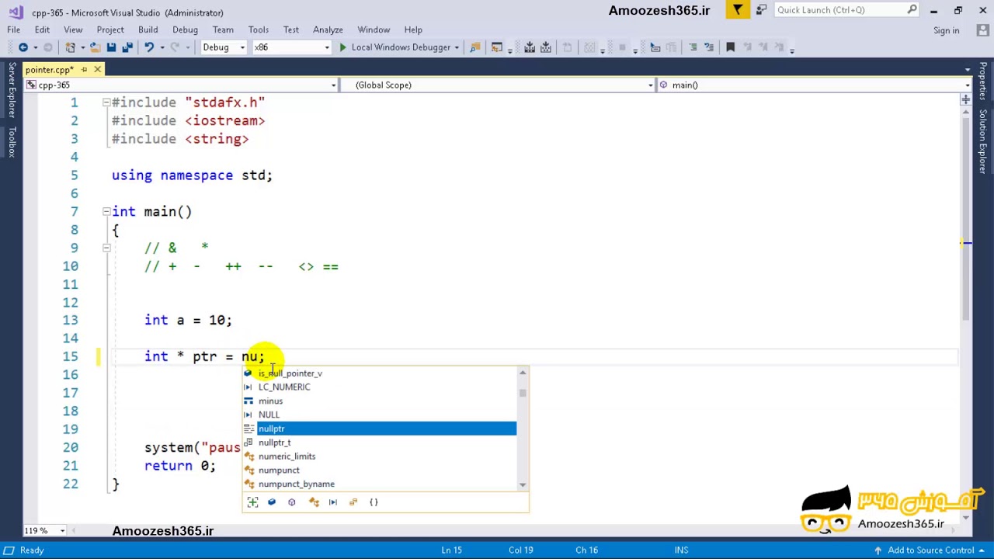Screen dimensions: 994x559
Task: Click the editor split-window handle above scrollbar
Action: pos(965,100)
